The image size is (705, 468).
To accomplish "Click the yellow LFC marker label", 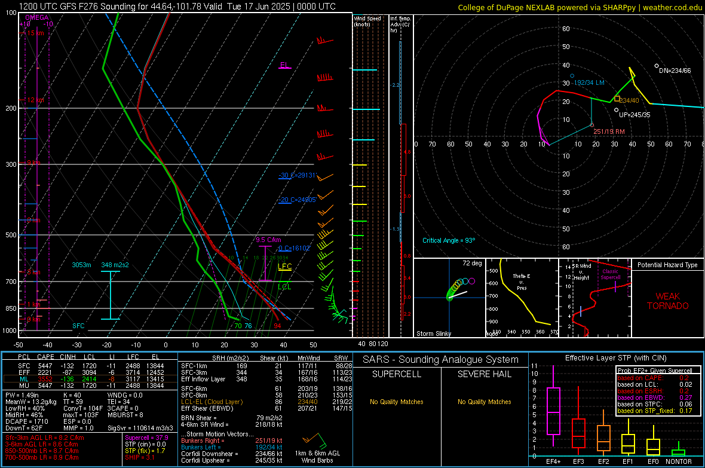I will coord(284,267).
